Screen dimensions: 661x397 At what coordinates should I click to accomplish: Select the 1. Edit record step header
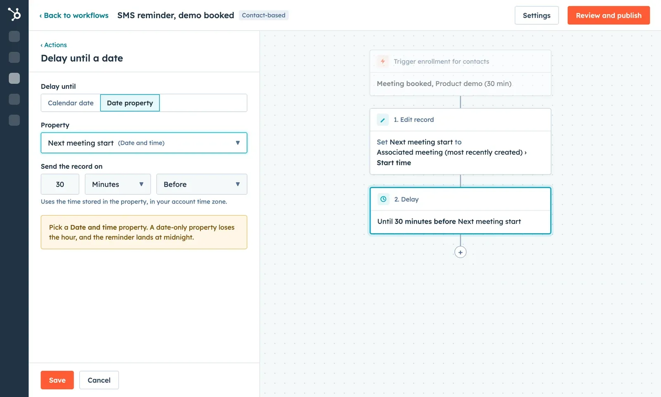[460, 120]
